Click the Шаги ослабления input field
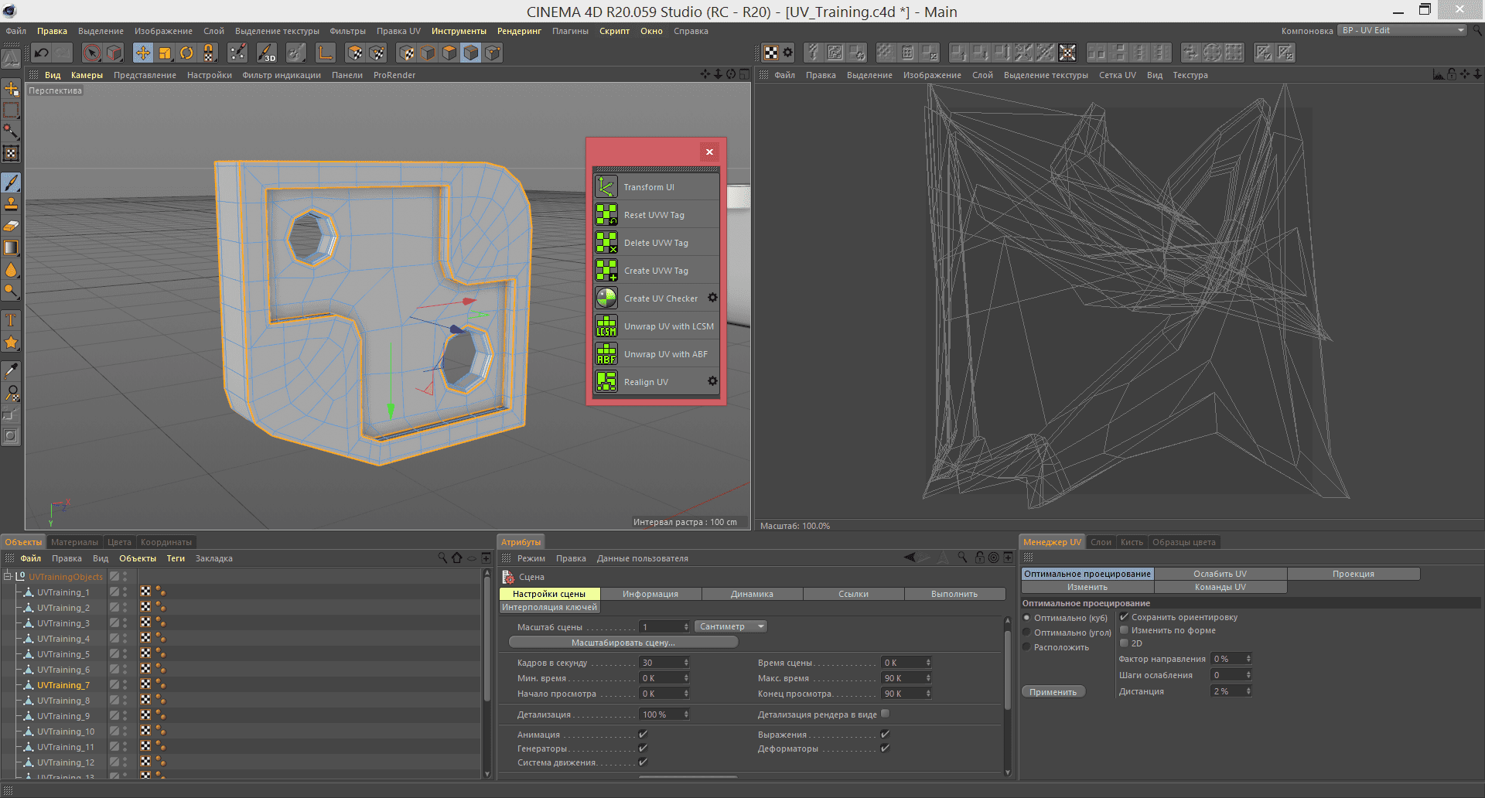 click(x=1227, y=675)
